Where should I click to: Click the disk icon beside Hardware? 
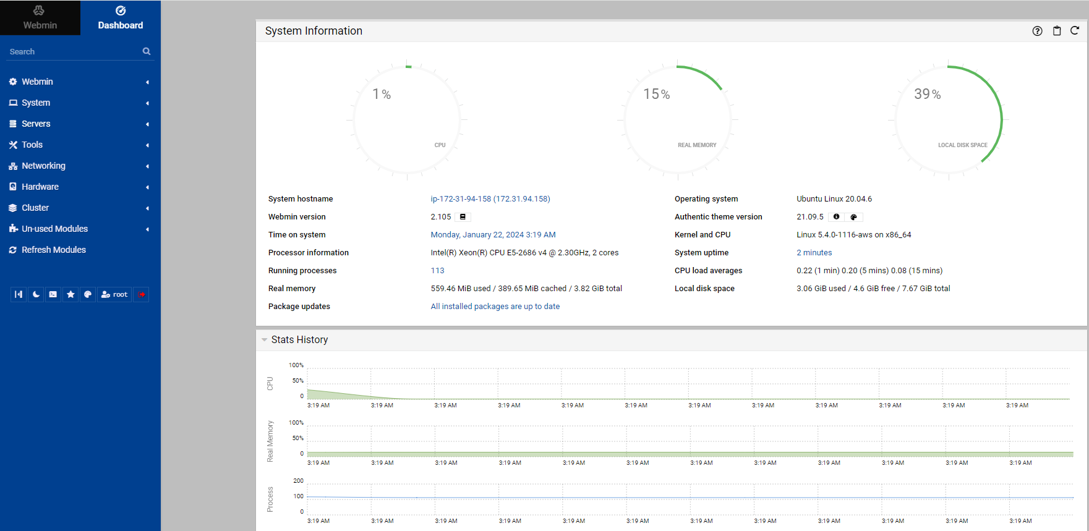[x=13, y=187]
